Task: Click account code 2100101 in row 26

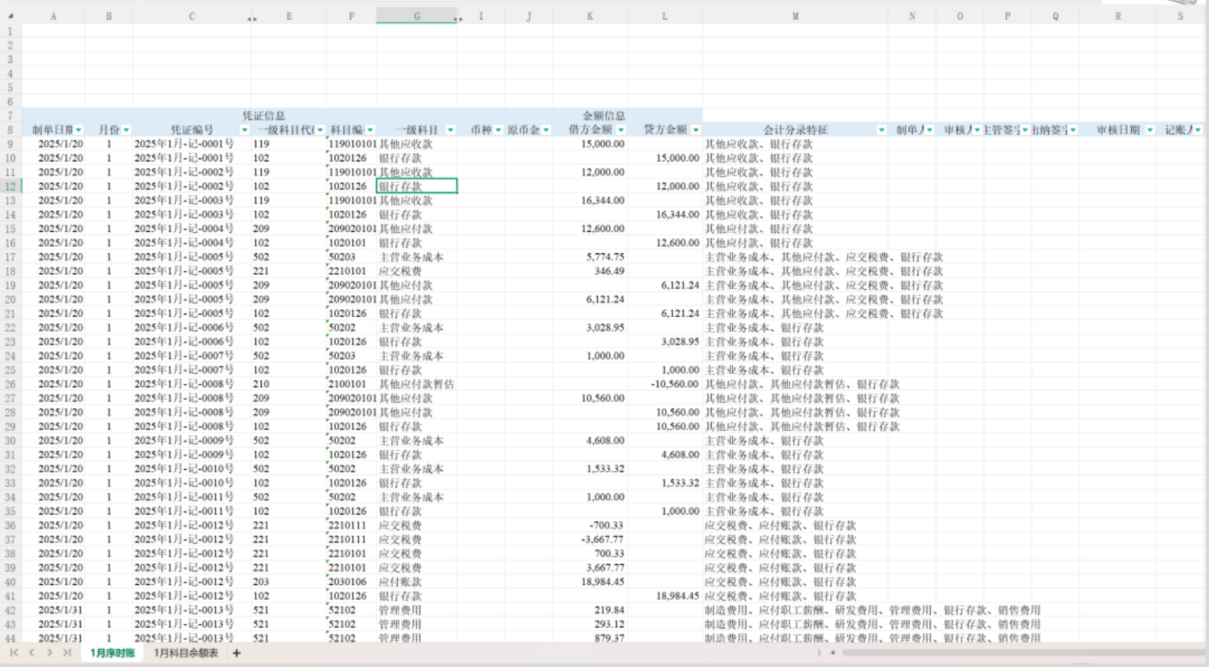Action: [x=352, y=384]
